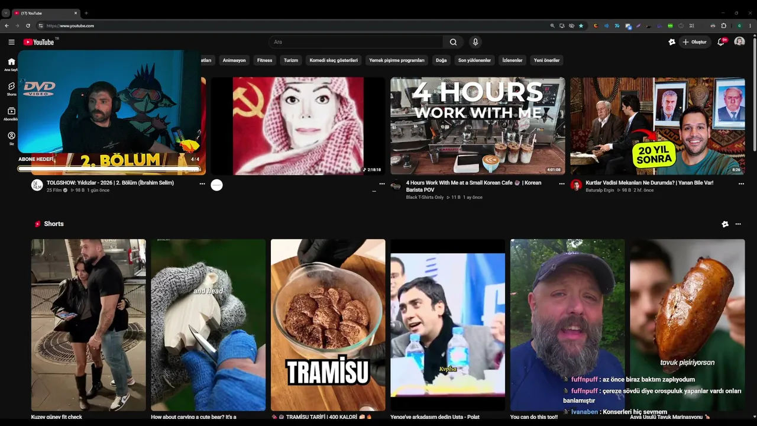The width and height of the screenshot is (757, 426).
Task: Select the Son yüklenenler chip
Action: click(474, 60)
